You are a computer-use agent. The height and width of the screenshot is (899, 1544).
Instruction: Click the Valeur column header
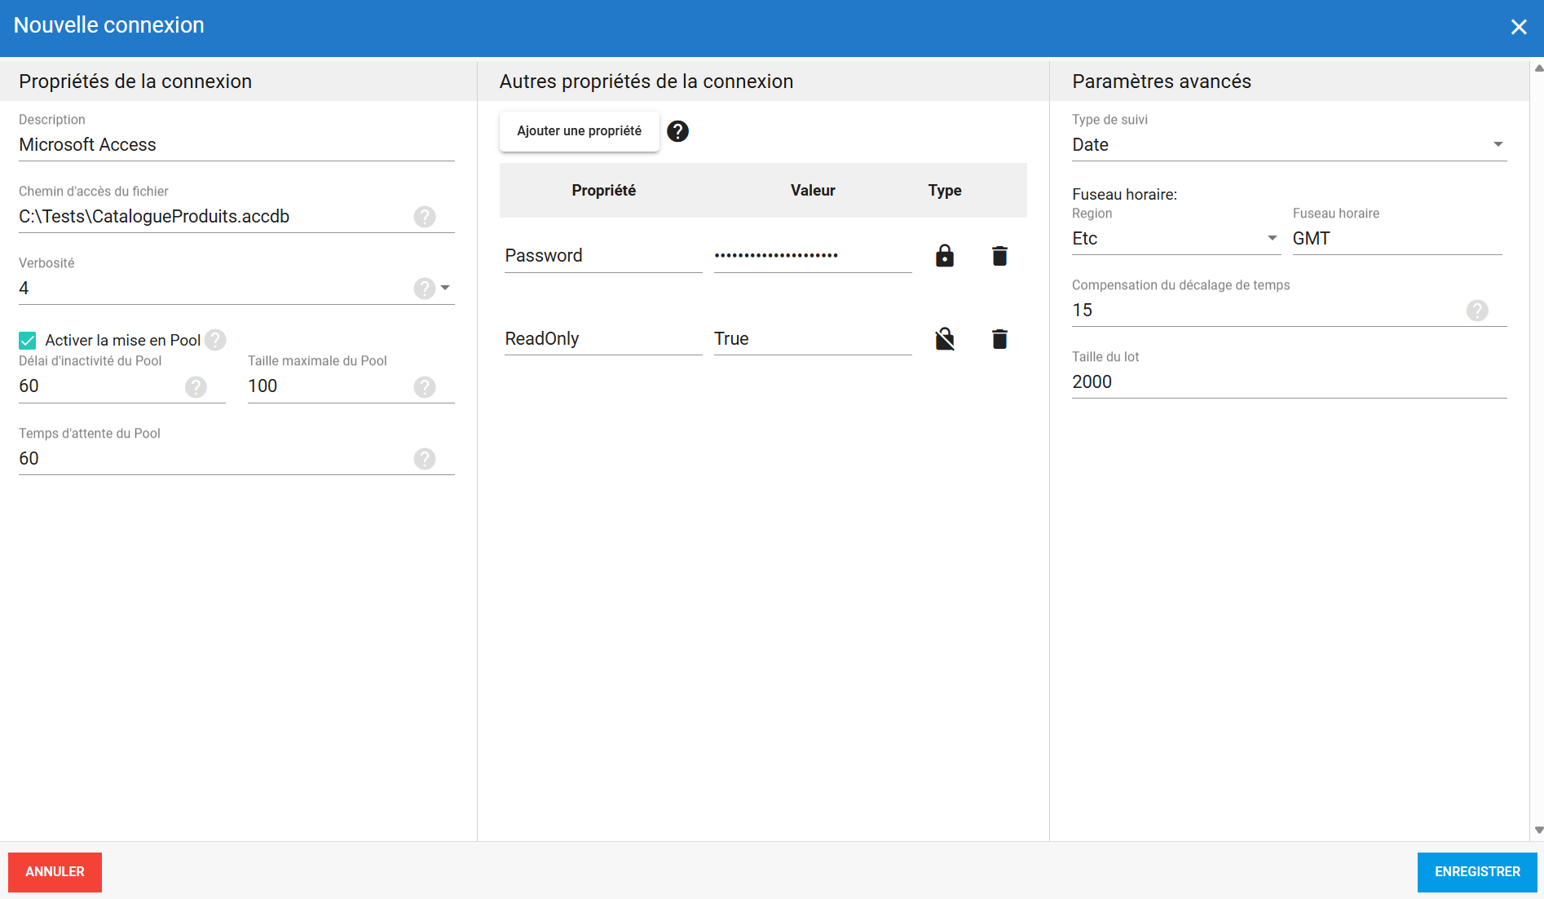coord(813,191)
